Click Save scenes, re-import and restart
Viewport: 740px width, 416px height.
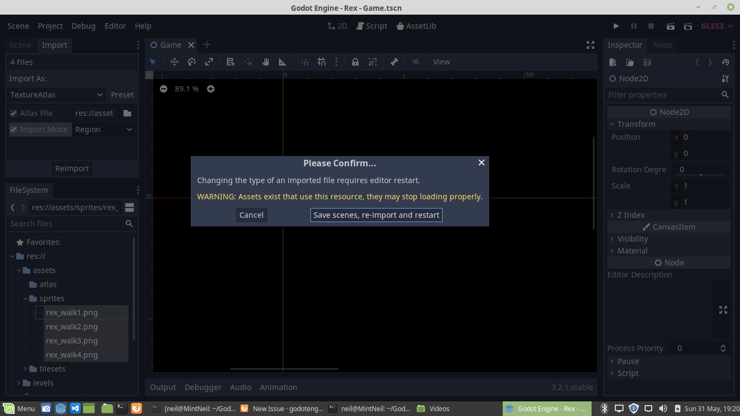pyautogui.click(x=376, y=215)
